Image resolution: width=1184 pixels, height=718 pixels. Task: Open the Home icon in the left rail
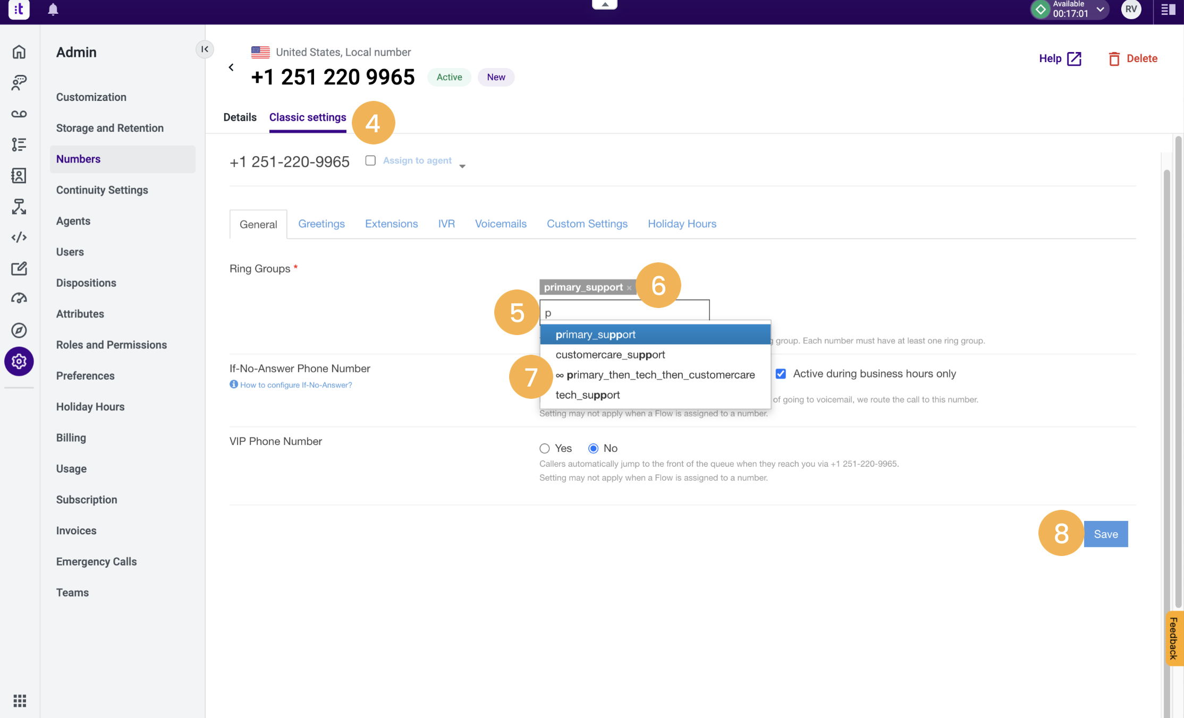[x=19, y=52]
